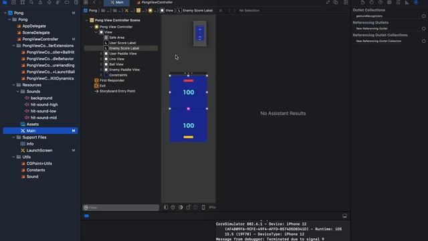Show the History inspector
The width and height of the screenshot is (428, 241).
(372, 3)
